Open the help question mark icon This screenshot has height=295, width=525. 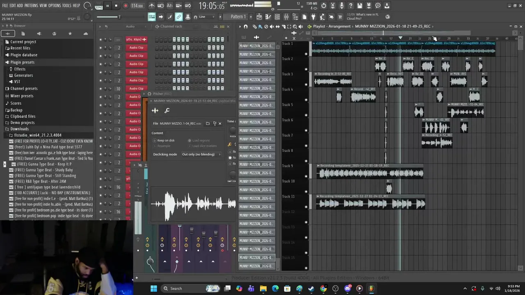(351, 6)
